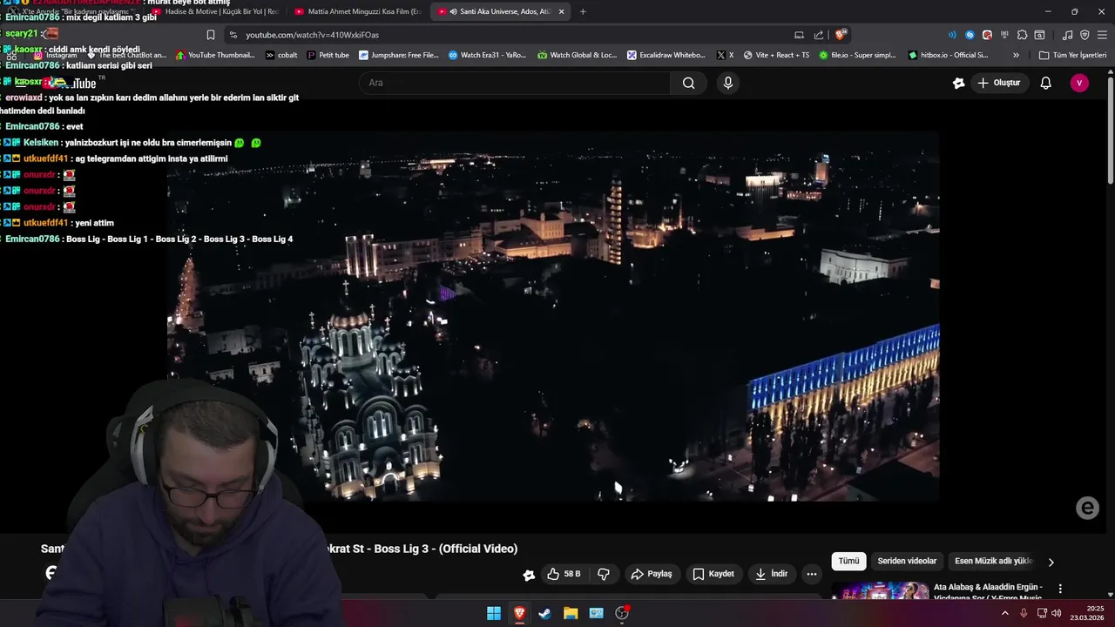Open the three-dot more actions menu
The width and height of the screenshot is (1115, 627).
tap(812, 574)
